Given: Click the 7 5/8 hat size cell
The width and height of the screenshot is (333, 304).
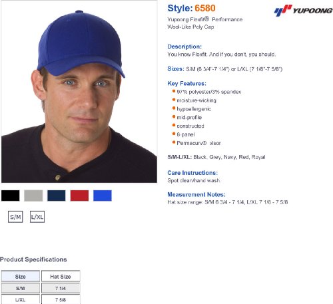Looking at the screenshot, I should [x=61, y=299].
